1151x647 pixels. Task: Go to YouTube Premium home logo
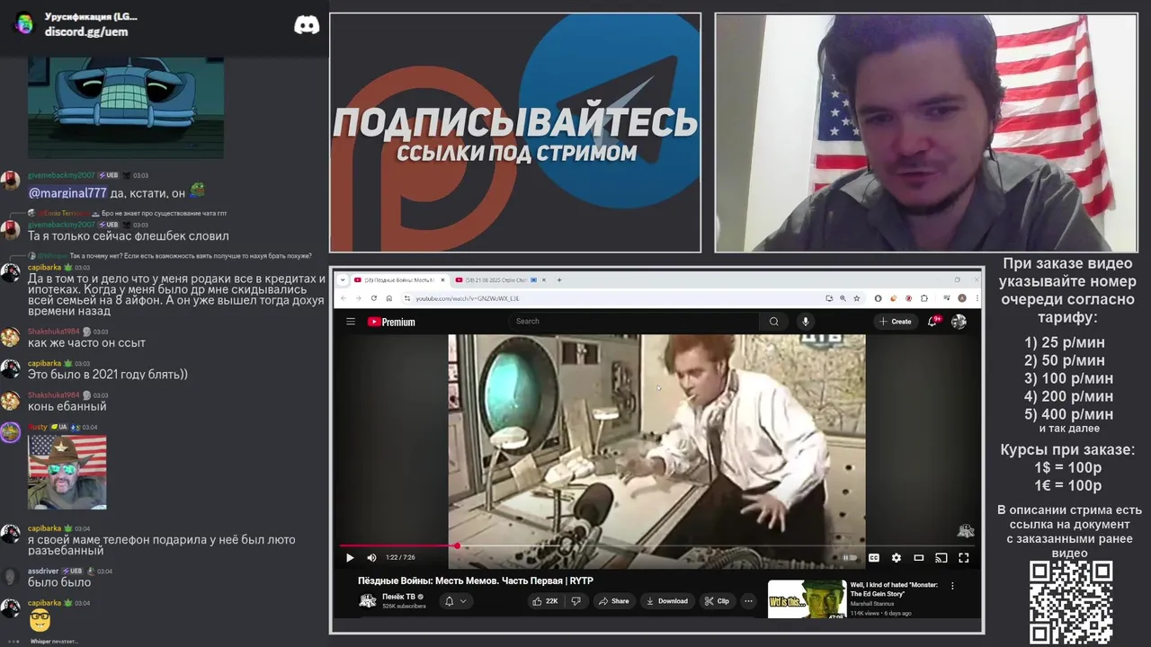coord(391,322)
